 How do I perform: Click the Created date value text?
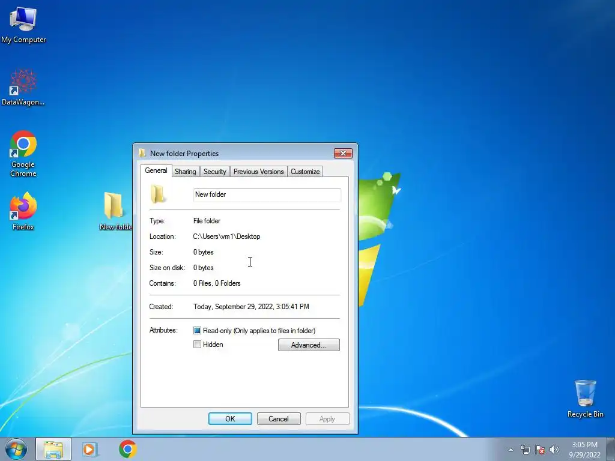coord(251,307)
